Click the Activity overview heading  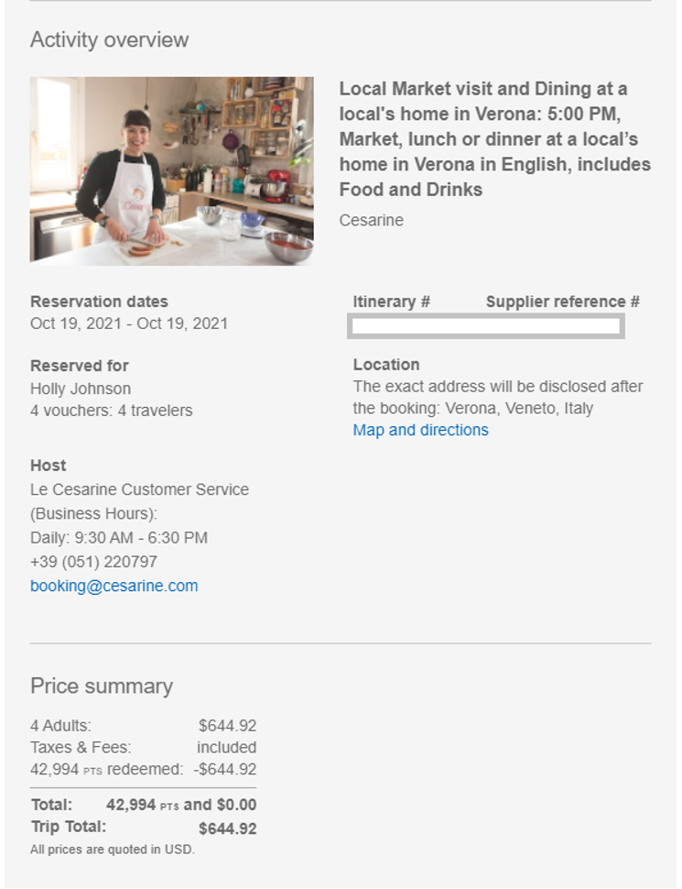(109, 39)
